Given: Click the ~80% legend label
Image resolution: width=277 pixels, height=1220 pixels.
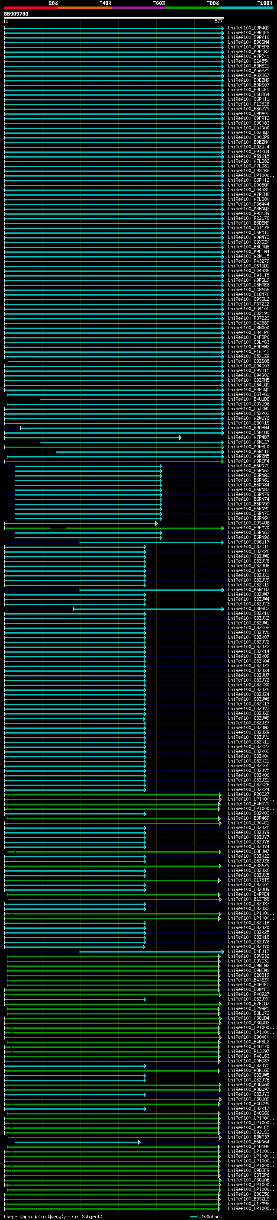Looking at the screenshot, I should click(213, 3).
